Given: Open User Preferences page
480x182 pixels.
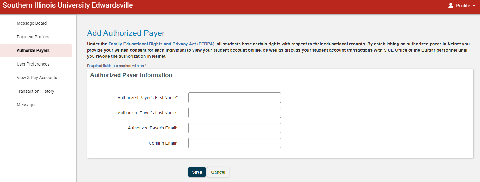Looking at the screenshot, I should click(x=33, y=64).
